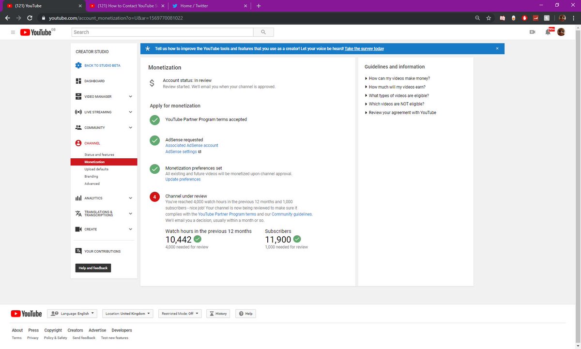Open the YouTube hamburger guide menu
581x349 pixels.
13,32
